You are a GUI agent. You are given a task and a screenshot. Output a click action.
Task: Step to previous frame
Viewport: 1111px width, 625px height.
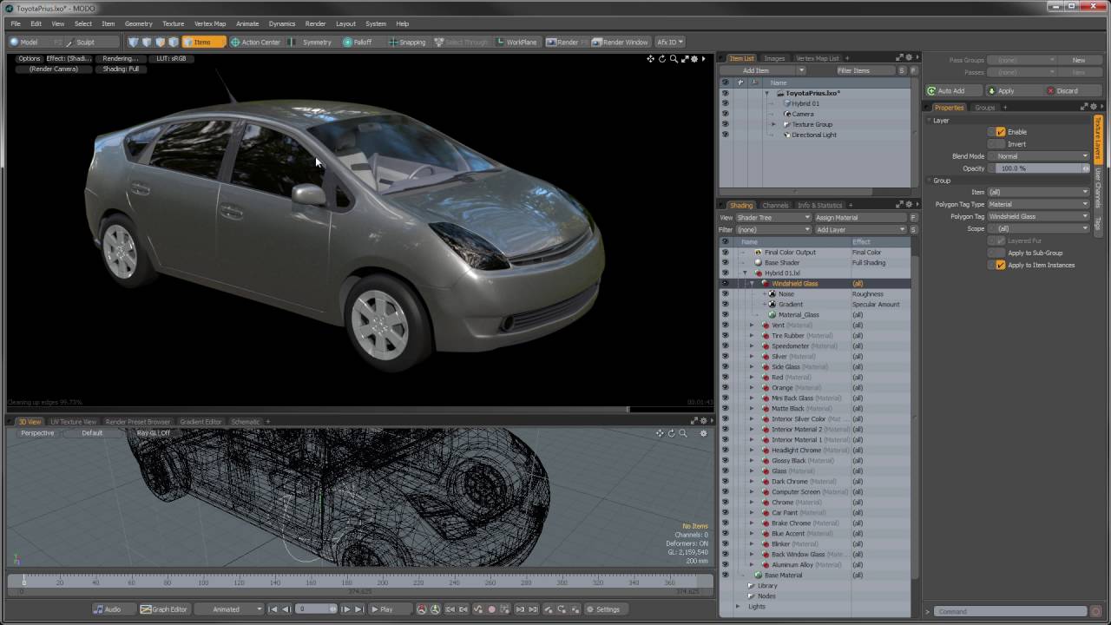click(x=286, y=609)
